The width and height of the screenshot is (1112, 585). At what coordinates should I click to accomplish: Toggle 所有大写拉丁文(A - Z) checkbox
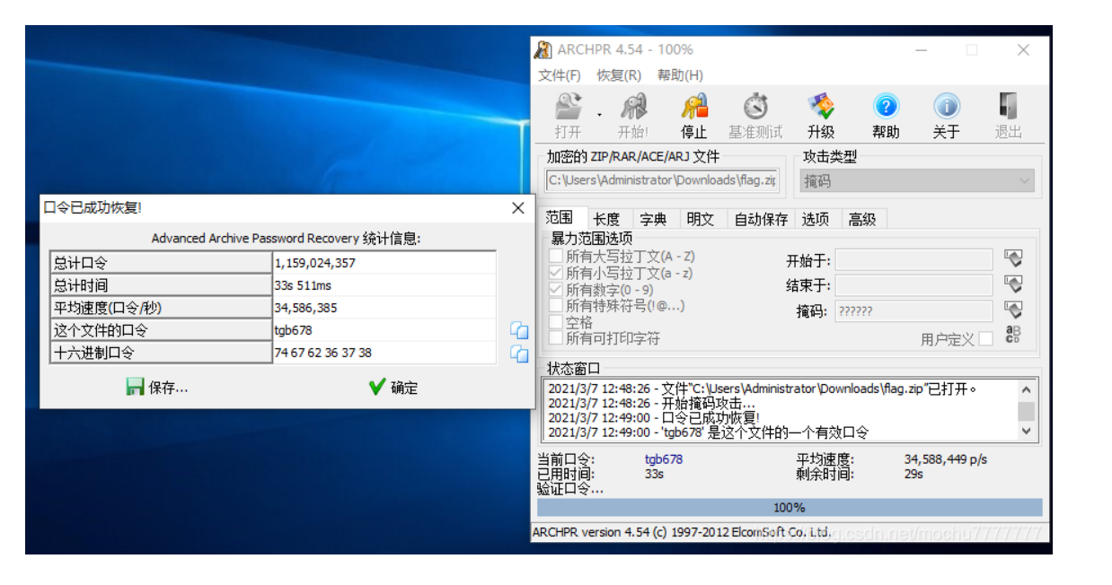556,256
